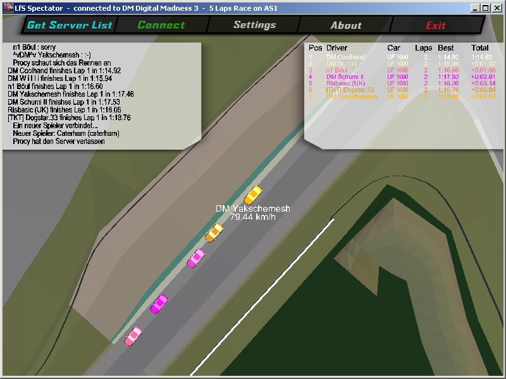Select Rtabasic (UK) in the standings
The image size is (506, 379).
(x=345, y=83)
